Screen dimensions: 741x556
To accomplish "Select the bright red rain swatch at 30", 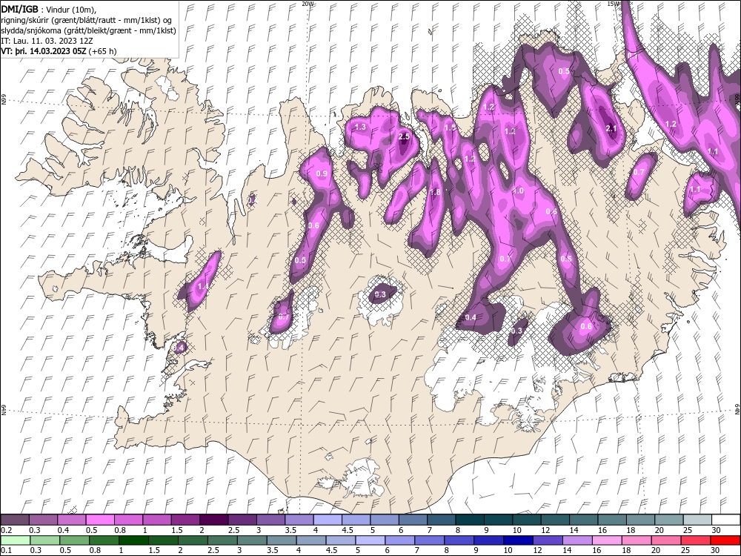I will coord(725,540).
